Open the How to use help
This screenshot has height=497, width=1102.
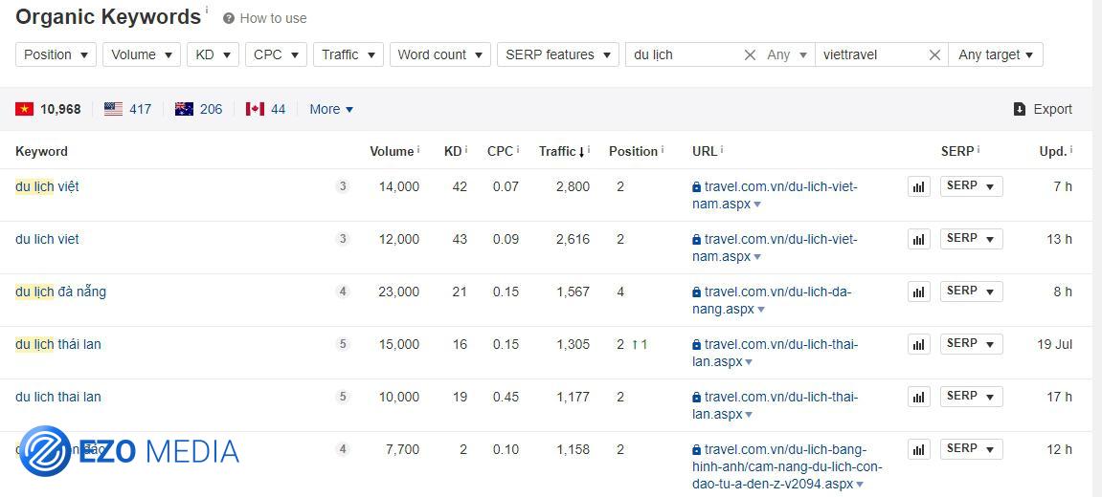(x=265, y=18)
